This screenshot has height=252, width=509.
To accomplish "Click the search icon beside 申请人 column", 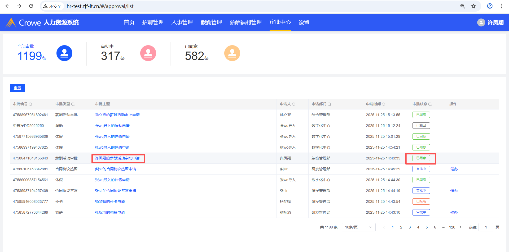I will [x=294, y=104].
